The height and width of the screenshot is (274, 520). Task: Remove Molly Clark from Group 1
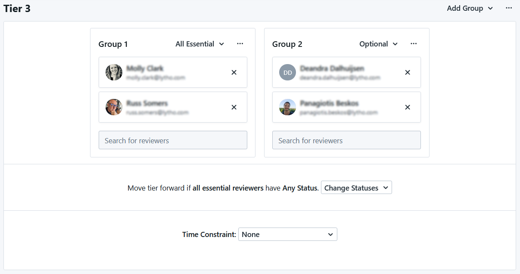pyautogui.click(x=234, y=72)
